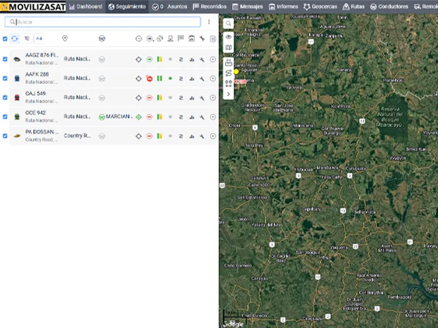
Task: Click the route track icon for OAJ 549
Action: 181,98
